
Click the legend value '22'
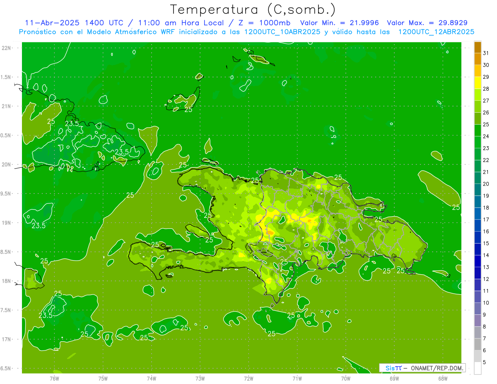[486, 160]
